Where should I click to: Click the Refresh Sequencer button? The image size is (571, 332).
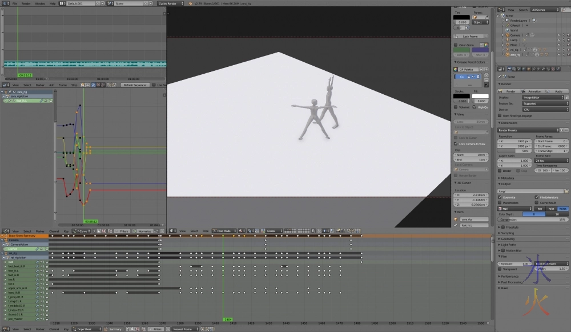pyautogui.click(x=135, y=85)
